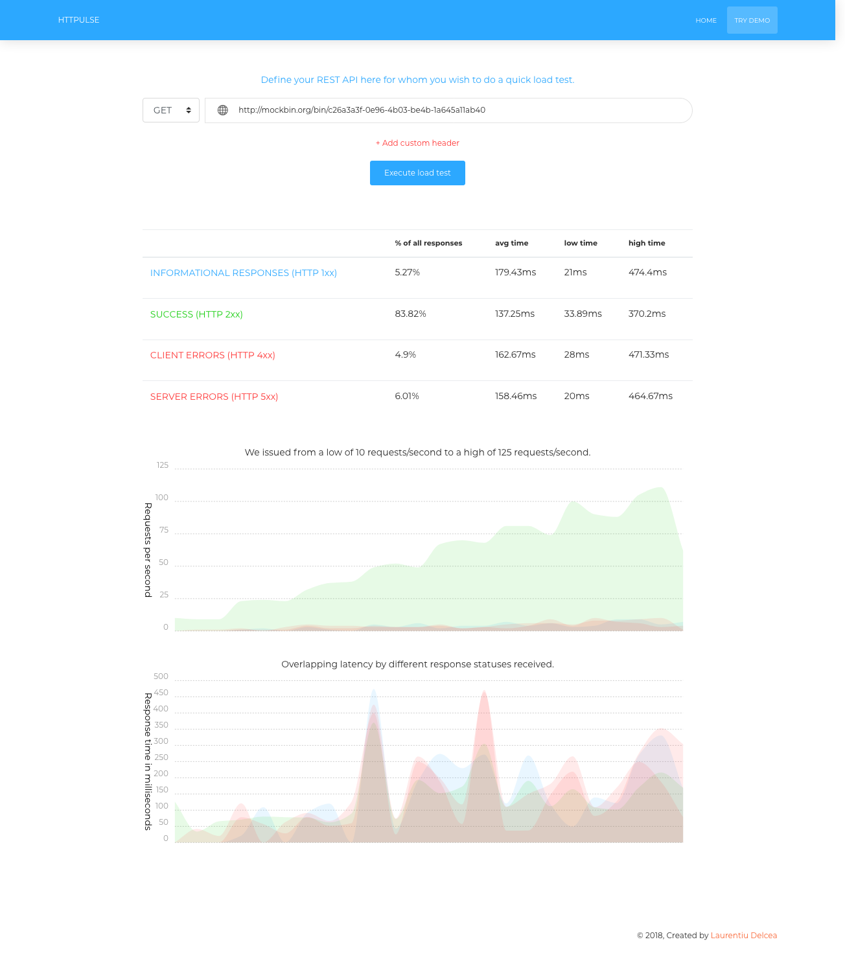Open the GET method dropdown
The image size is (845, 957).
click(x=168, y=110)
